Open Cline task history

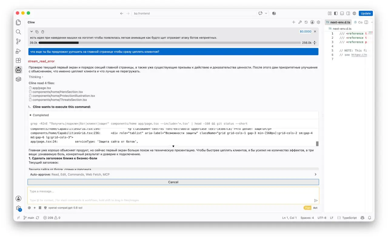tap(306, 22)
